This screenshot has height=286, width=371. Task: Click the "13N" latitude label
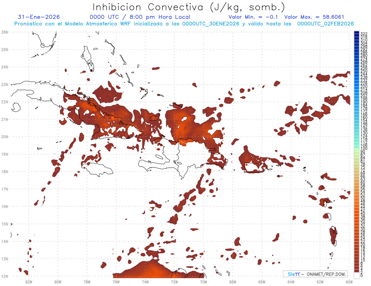coord(4,259)
